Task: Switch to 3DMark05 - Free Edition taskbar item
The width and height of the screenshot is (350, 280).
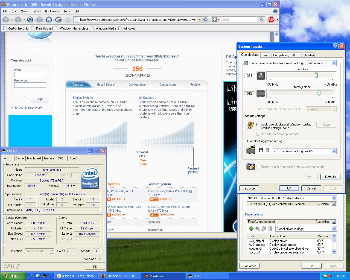Action: coord(76,276)
